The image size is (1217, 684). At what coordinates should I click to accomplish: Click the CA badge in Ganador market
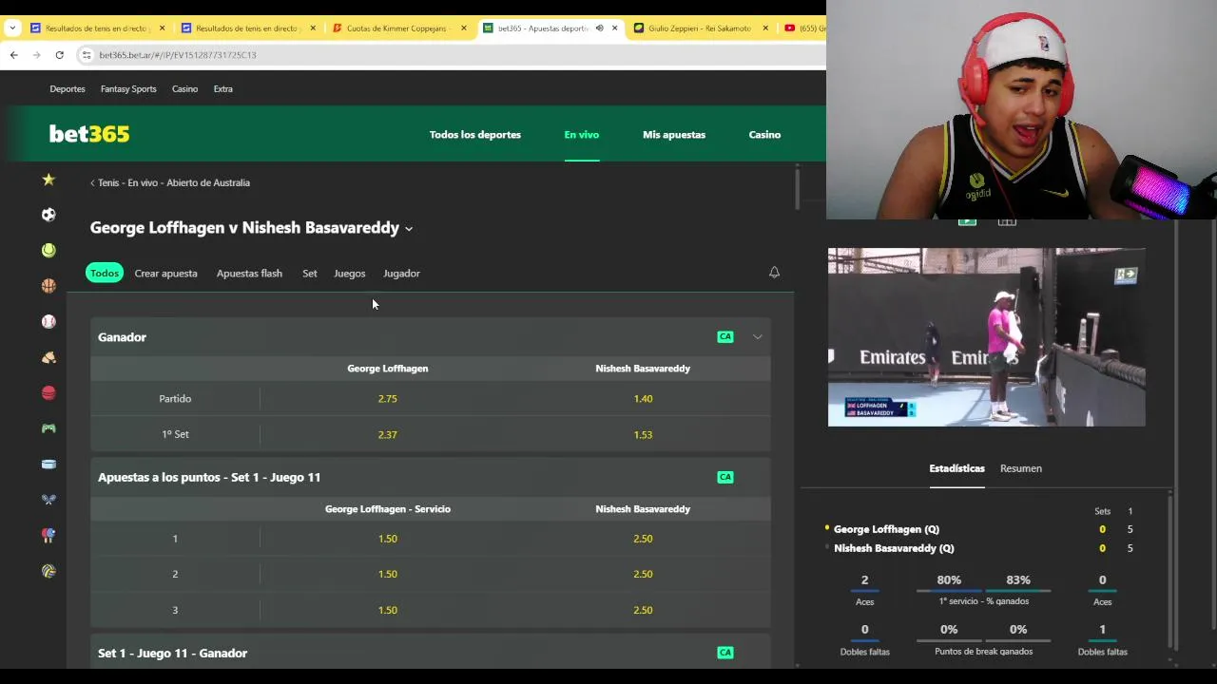[x=725, y=336]
